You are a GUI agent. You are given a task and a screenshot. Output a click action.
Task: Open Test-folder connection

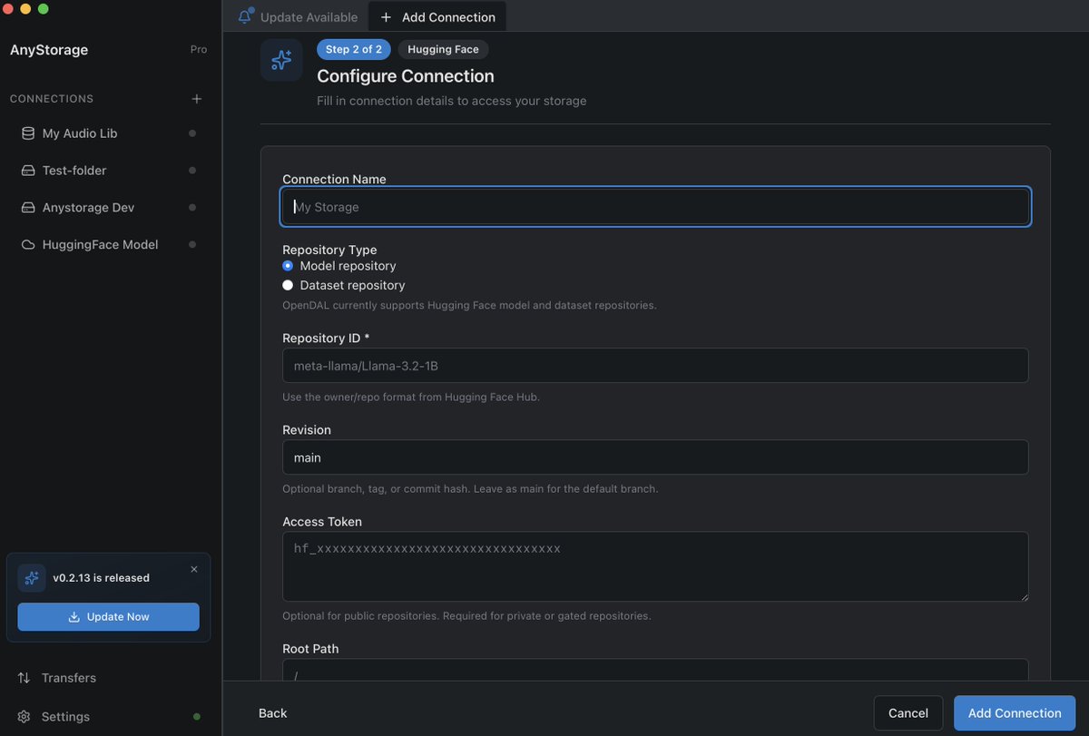click(x=109, y=171)
